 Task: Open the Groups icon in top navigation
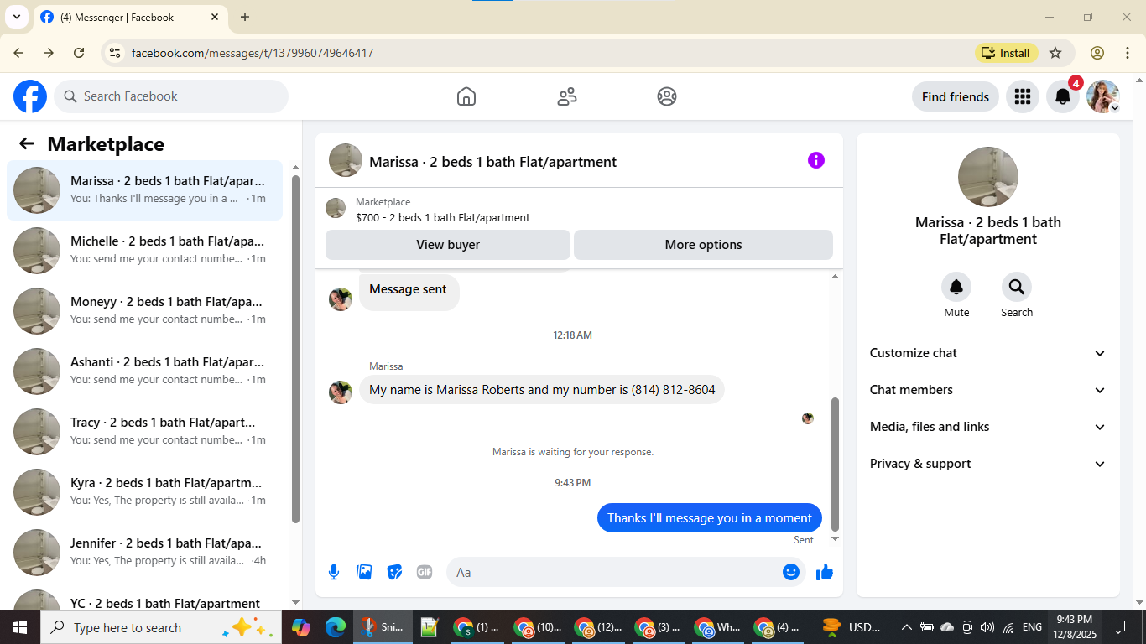(x=667, y=96)
